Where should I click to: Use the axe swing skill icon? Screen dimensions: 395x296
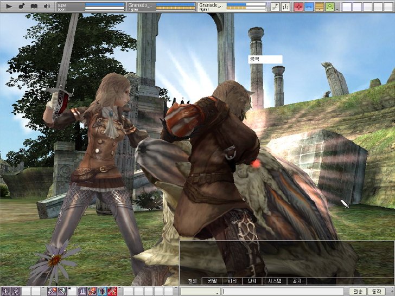pyautogui.click(x=62, y=291)
